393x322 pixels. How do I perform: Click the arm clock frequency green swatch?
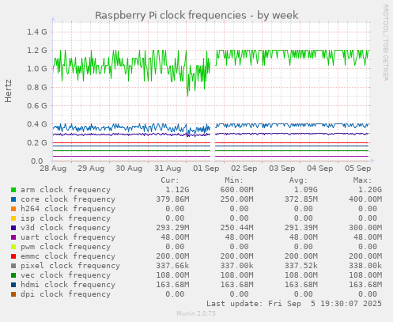click(13, 190)
